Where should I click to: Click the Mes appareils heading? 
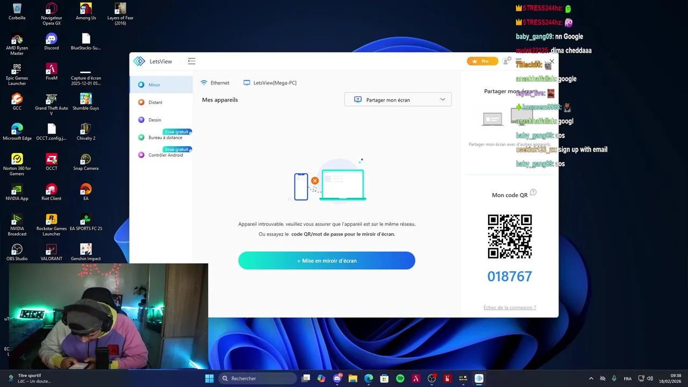[220, 99]
